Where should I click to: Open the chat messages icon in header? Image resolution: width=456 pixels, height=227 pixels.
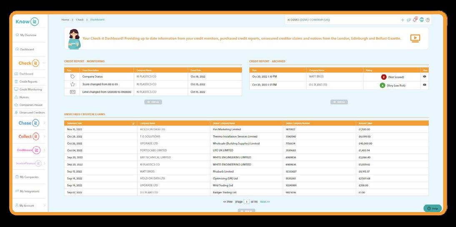coord(408,20)
